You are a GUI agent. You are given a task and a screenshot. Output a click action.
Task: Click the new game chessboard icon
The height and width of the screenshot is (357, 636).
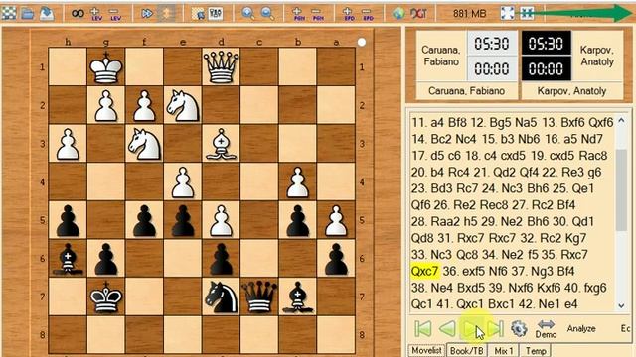(x=9, y=13)
